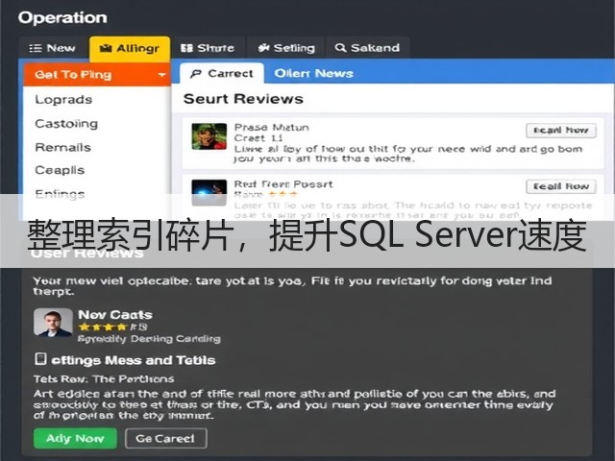Open Red Frem Possrt avatar thumbnail
The image size is (615, 461).
[209, 192]
